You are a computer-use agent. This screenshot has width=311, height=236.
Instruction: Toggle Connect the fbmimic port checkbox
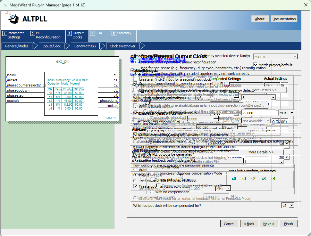click(x=158, y=186)
